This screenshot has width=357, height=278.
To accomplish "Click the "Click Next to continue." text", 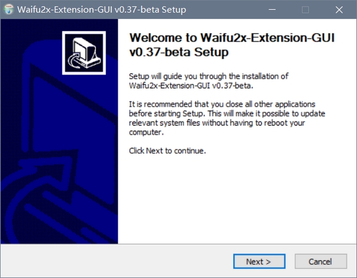I will (168, 151).
